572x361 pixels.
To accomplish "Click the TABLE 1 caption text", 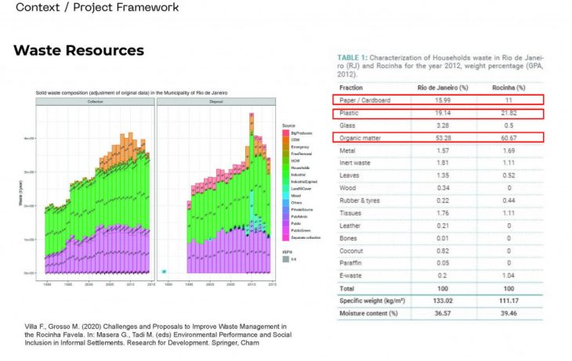I will (439, 67).
